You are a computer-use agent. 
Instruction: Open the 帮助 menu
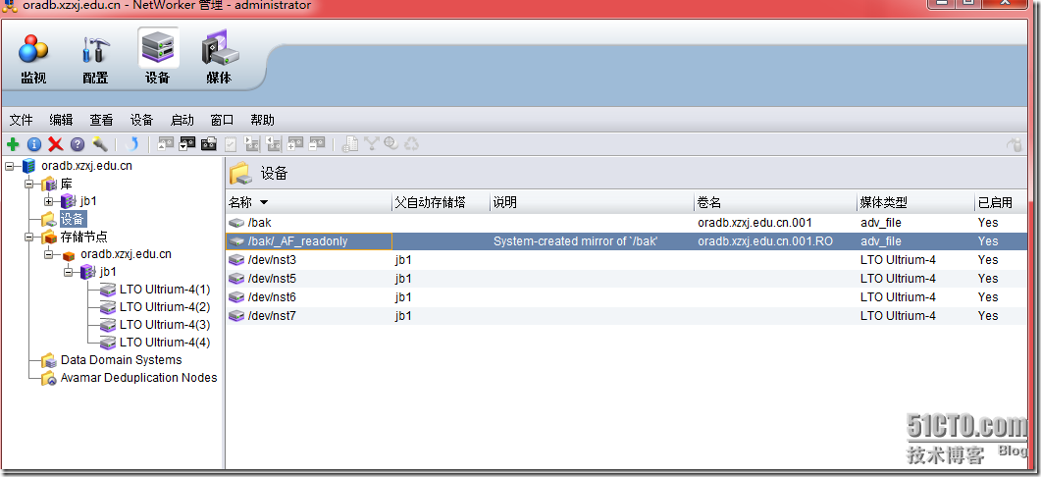click(x=262, y=121)
